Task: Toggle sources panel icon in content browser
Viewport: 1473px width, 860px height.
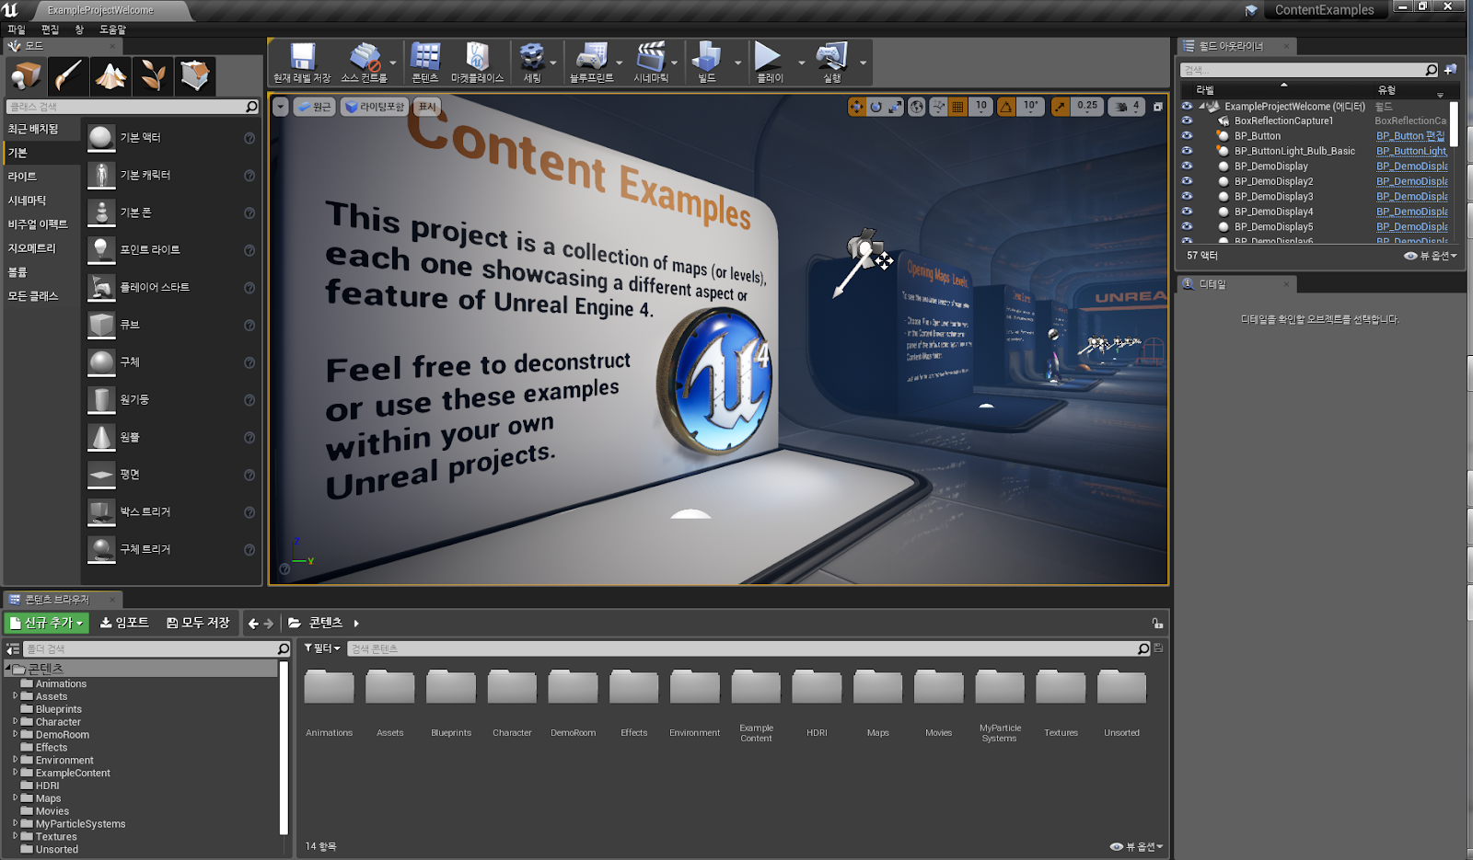Action: coord(13,648)
